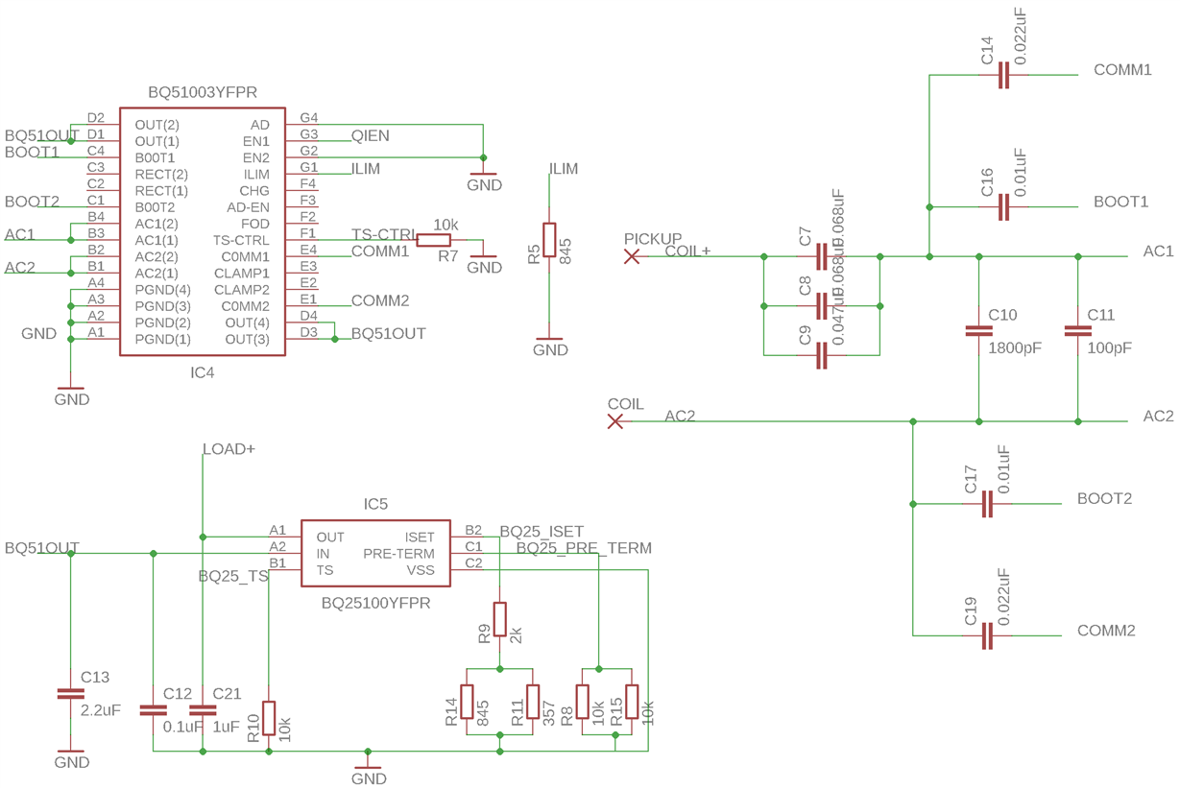Click the COIL cross marker
1180x789 pixels.
pos(615,421)
